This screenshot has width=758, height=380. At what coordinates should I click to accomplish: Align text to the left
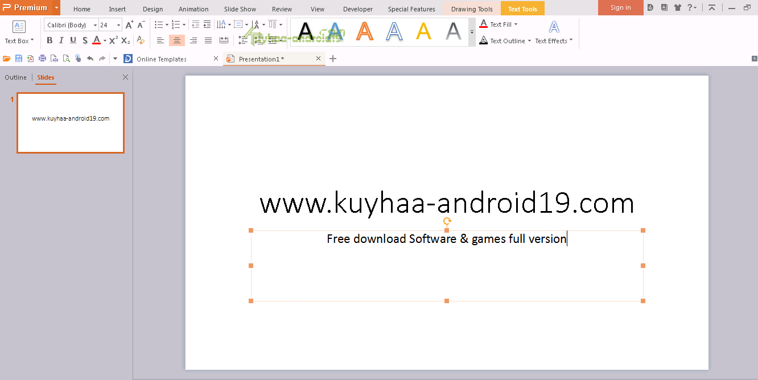pyautogui.click(x=160, y=40)
